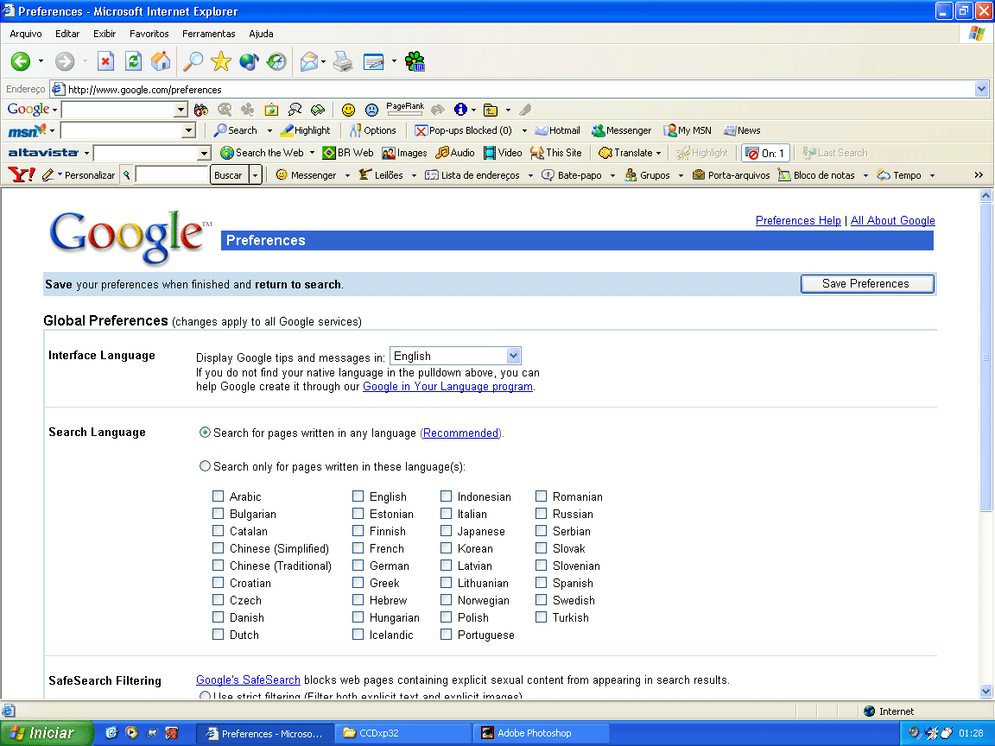Viewport: 995px width, 746px height.
Task: Open Hotmail from MSN toolbar
Action: pos(558,130)
